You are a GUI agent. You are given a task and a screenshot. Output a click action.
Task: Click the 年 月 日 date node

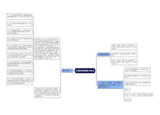click(128, 100)
